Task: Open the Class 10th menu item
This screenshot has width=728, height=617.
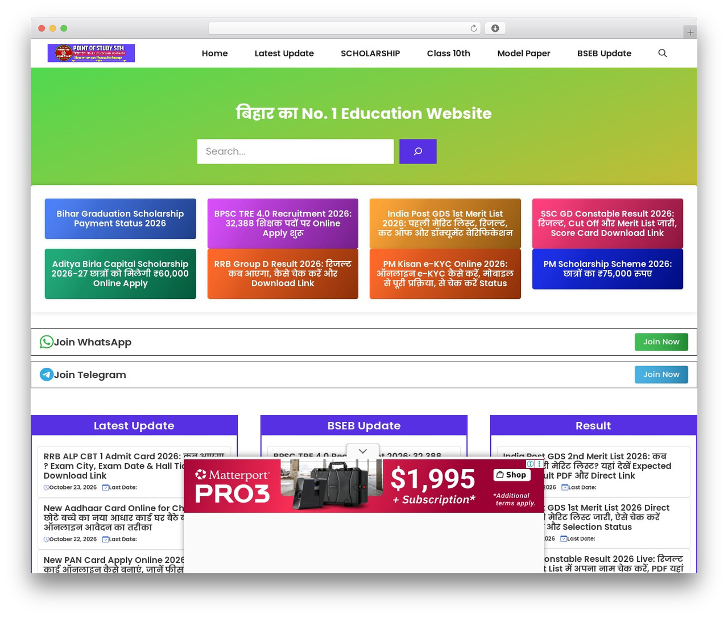Action: [x=449, y=53]
